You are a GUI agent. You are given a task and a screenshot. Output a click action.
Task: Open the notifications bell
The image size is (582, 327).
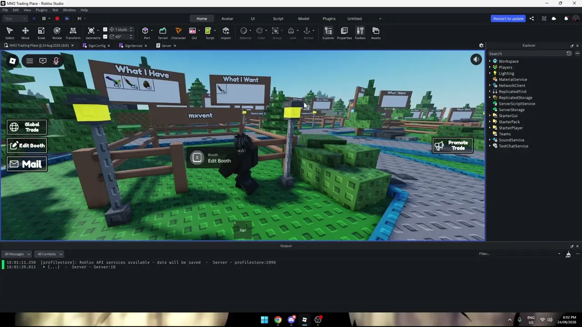566,19
